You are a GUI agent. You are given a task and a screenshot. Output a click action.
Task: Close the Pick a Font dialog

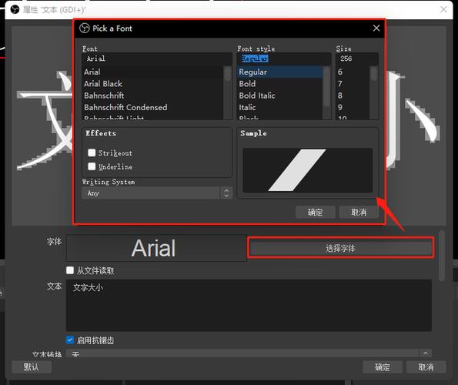[x=376, y=28]
